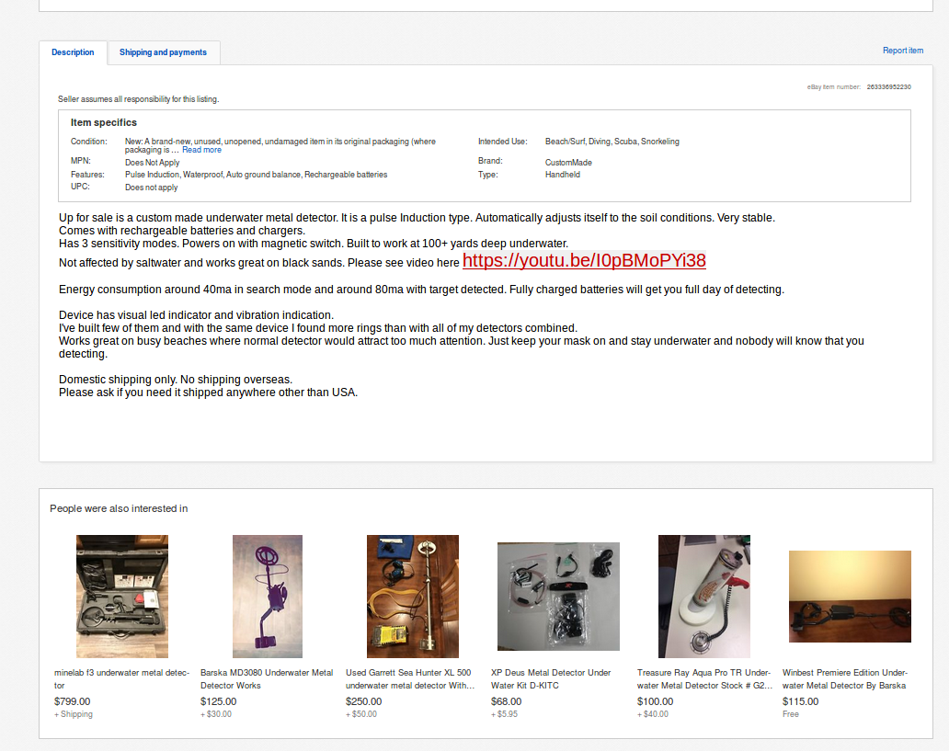Click the $799.00 price
Viewport: 949px width, 751px height.
[72, 701]
